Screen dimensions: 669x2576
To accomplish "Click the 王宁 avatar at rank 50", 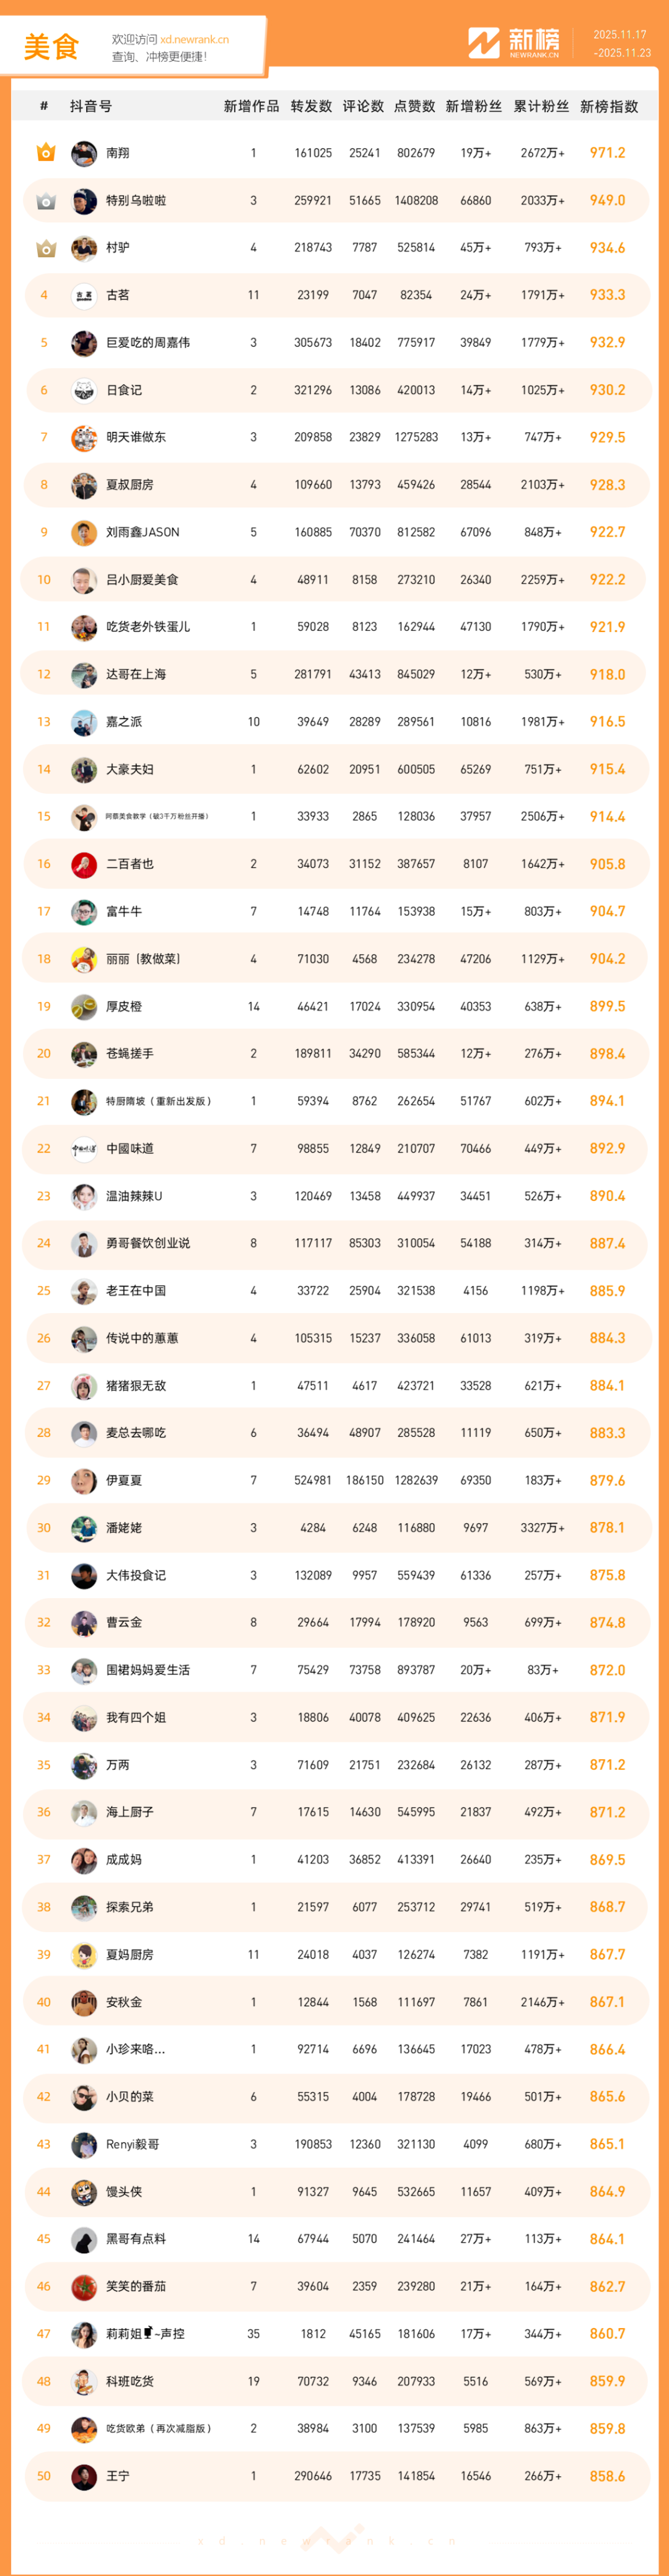I will 84,2476.
